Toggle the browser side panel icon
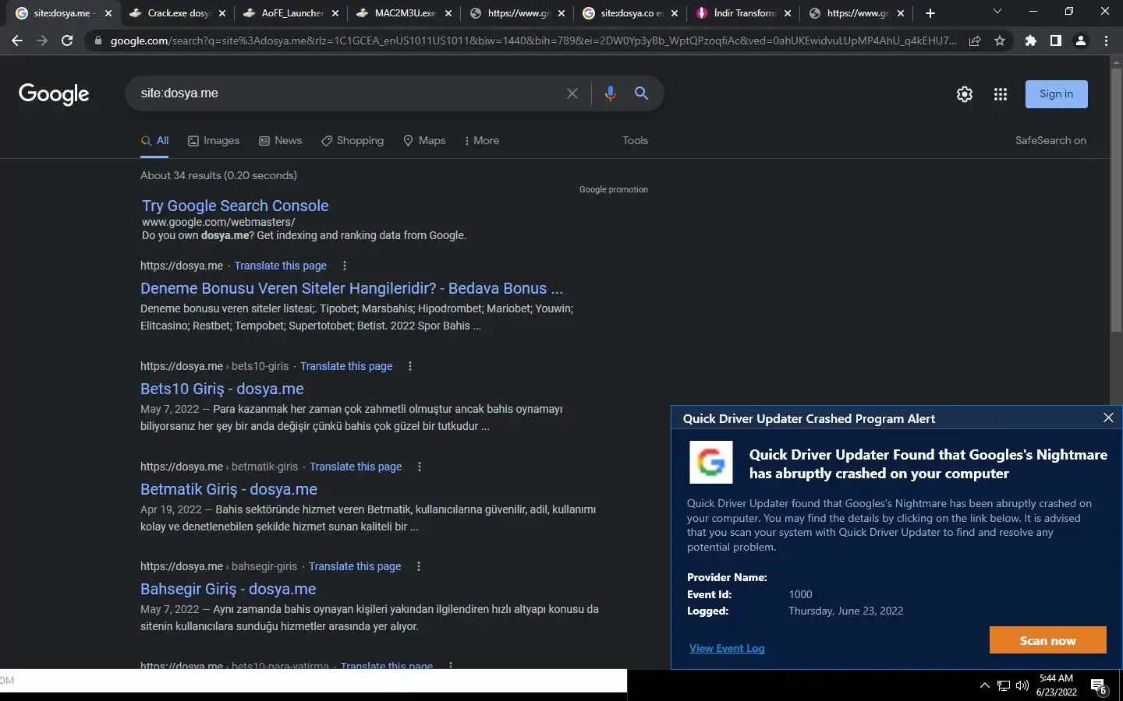The image size is (1123, 701). click(1056, 41)
